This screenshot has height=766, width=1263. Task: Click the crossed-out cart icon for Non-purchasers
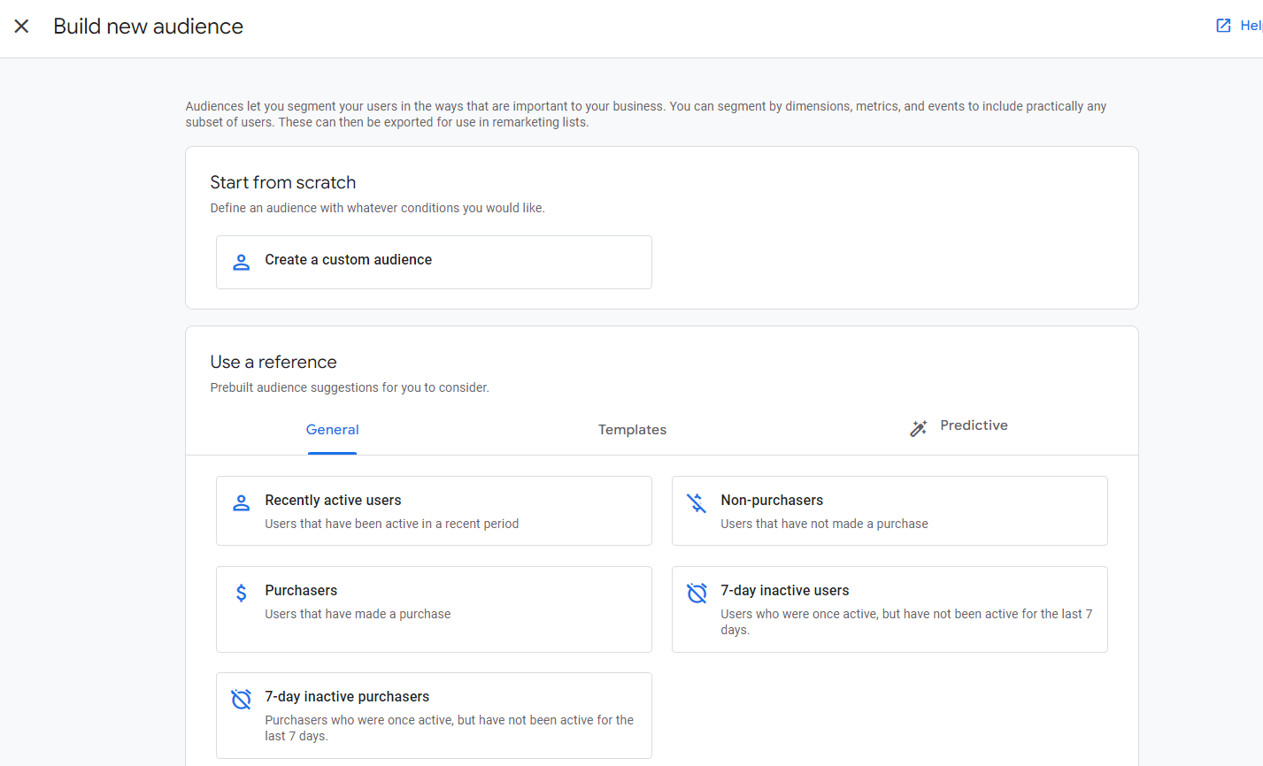(697, 502)
